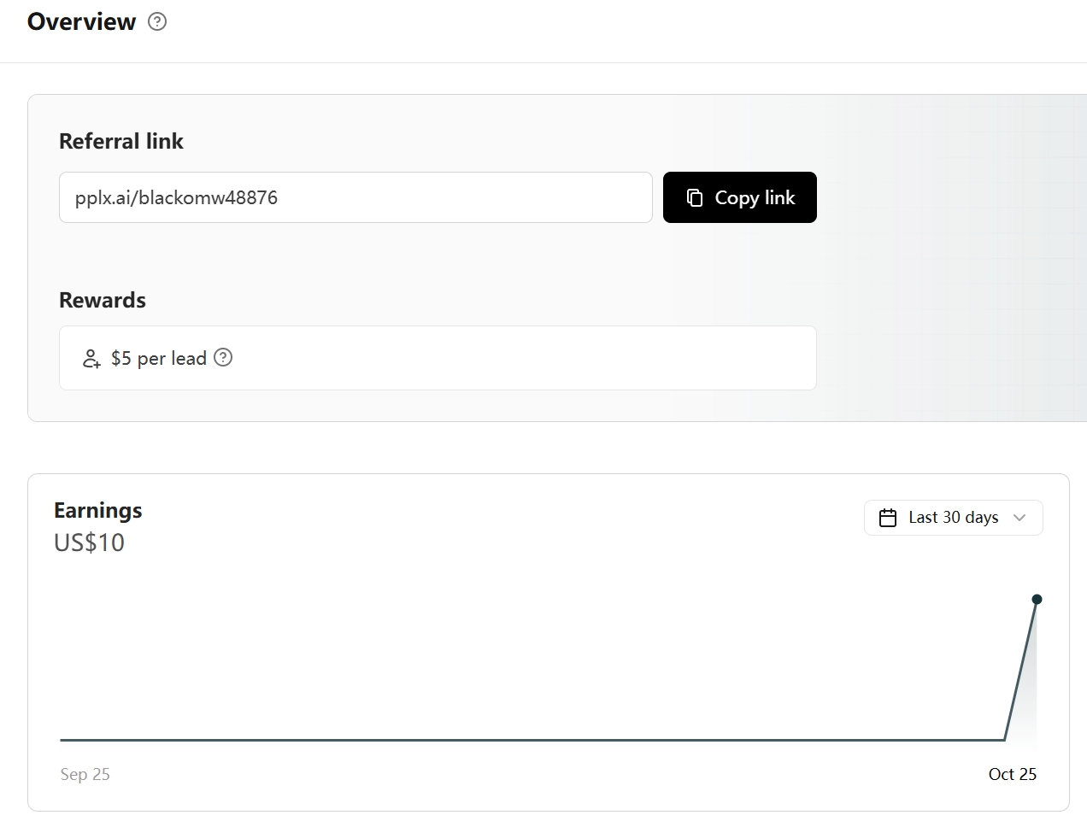Click the Oct 25 axis label
This screenshot has height=821, width=1087.
tap(1012, 774)
